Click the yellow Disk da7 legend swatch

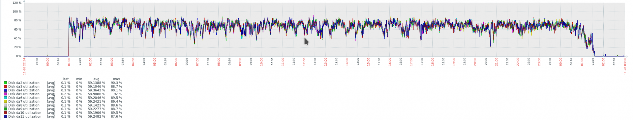pos(5,102)
